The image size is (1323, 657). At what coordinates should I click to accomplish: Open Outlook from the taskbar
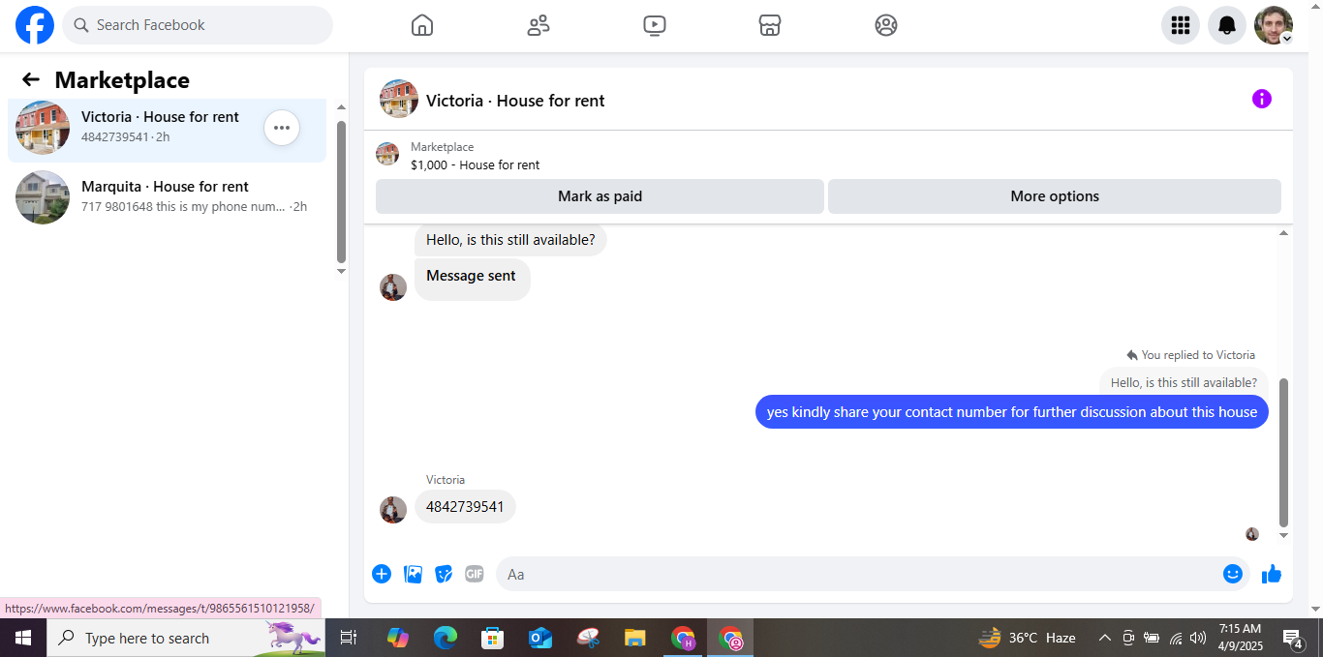click(x=539, y=638)
